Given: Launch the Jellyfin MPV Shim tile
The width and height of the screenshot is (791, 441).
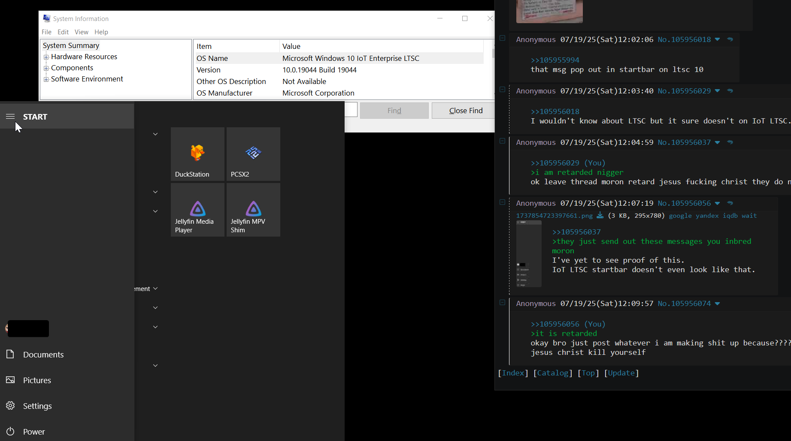Looking at the screenshot, I should click(253, 210).
